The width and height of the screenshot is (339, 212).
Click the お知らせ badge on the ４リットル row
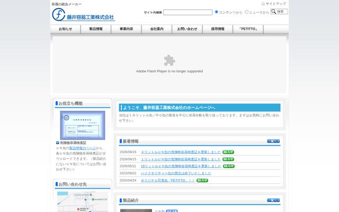click(x=228, y=152)
